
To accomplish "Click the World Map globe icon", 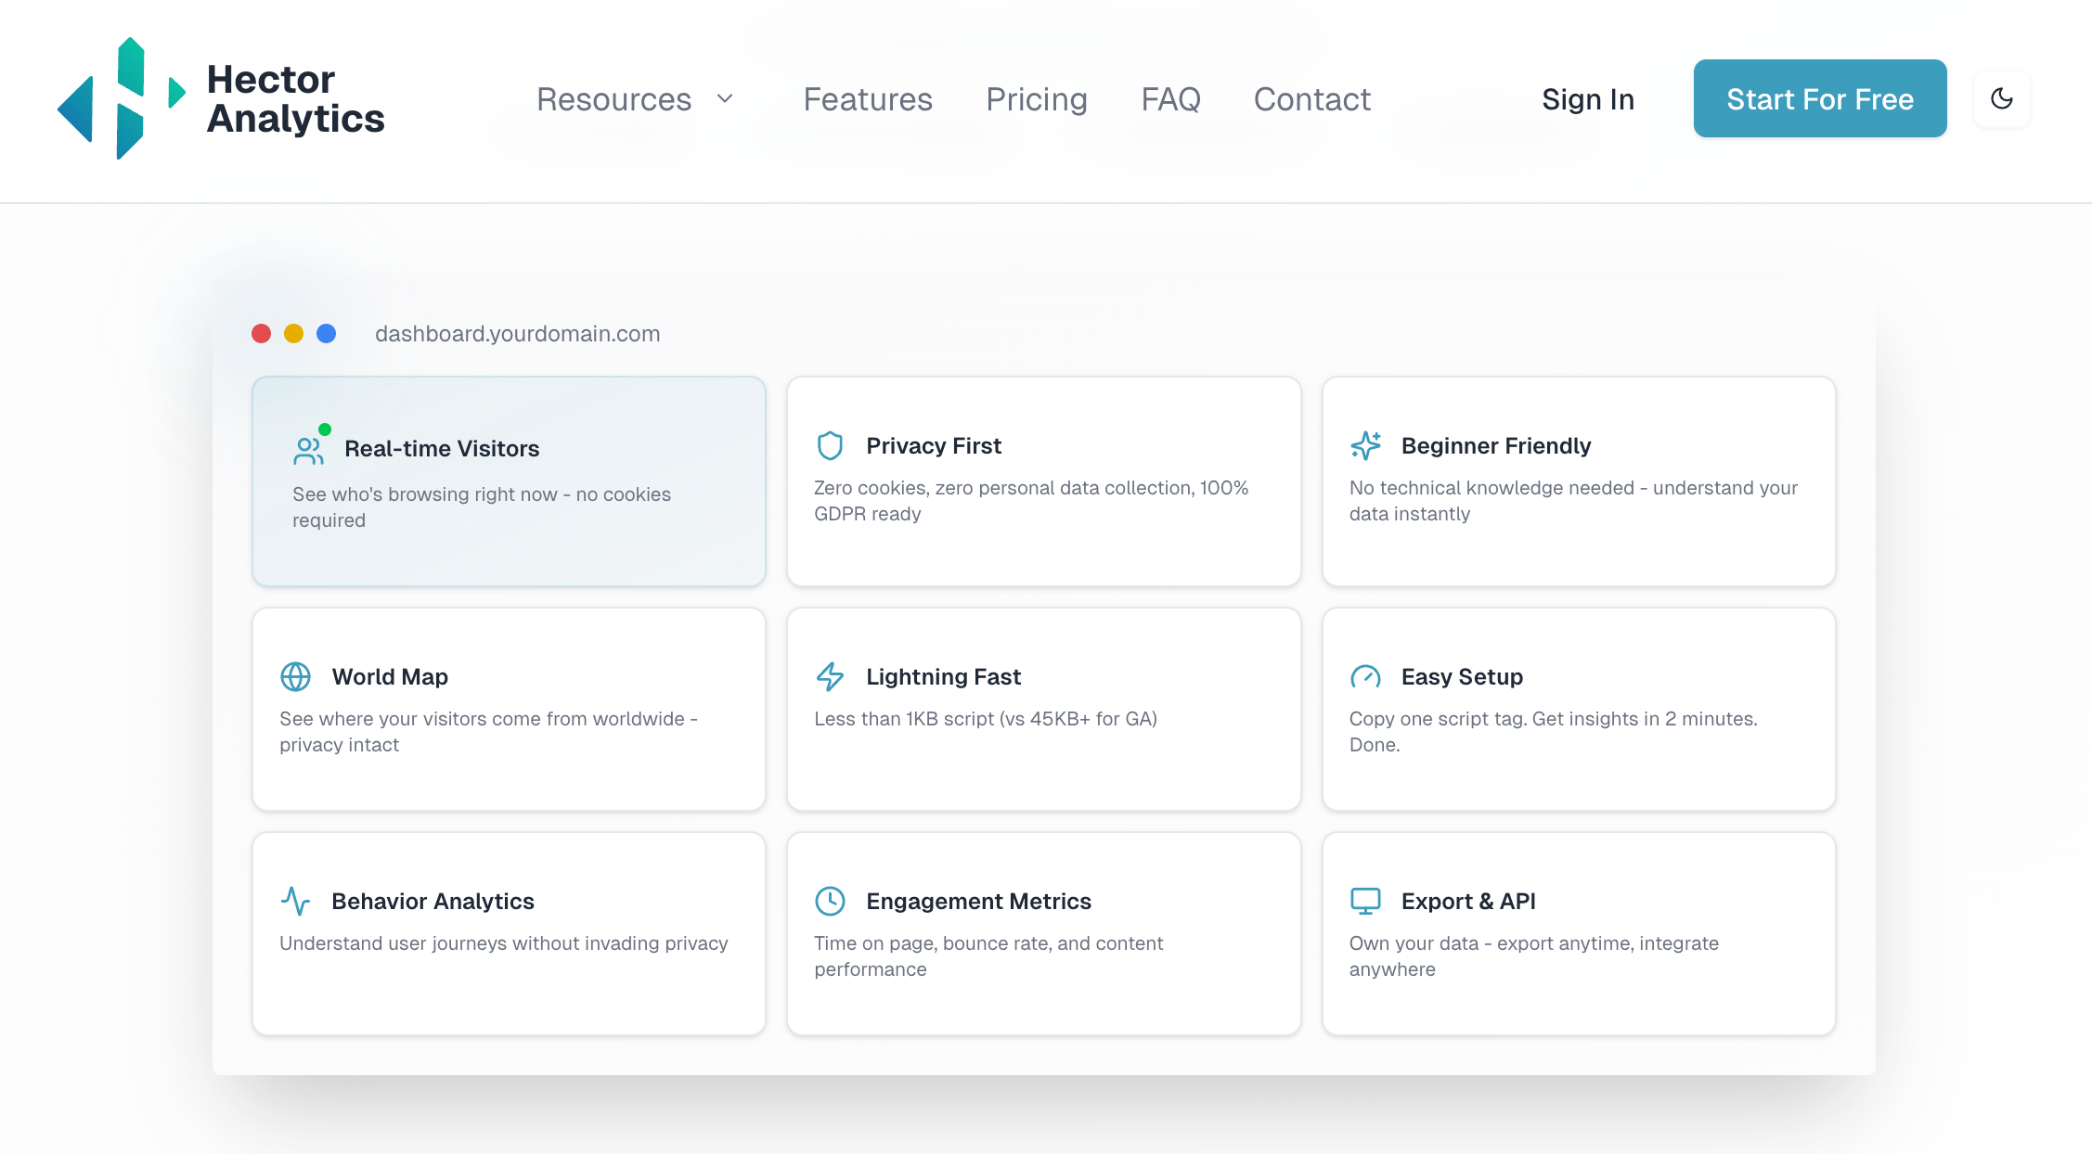I will coord(295,677).
